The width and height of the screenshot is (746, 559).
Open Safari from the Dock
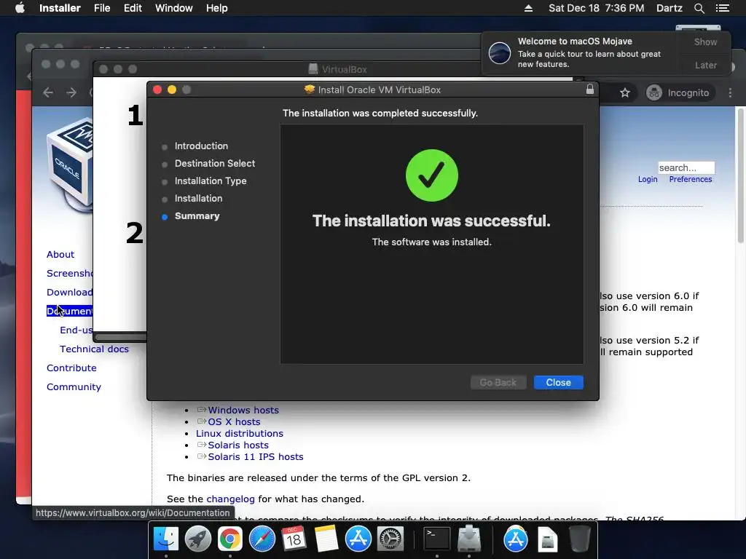[262, 539]
